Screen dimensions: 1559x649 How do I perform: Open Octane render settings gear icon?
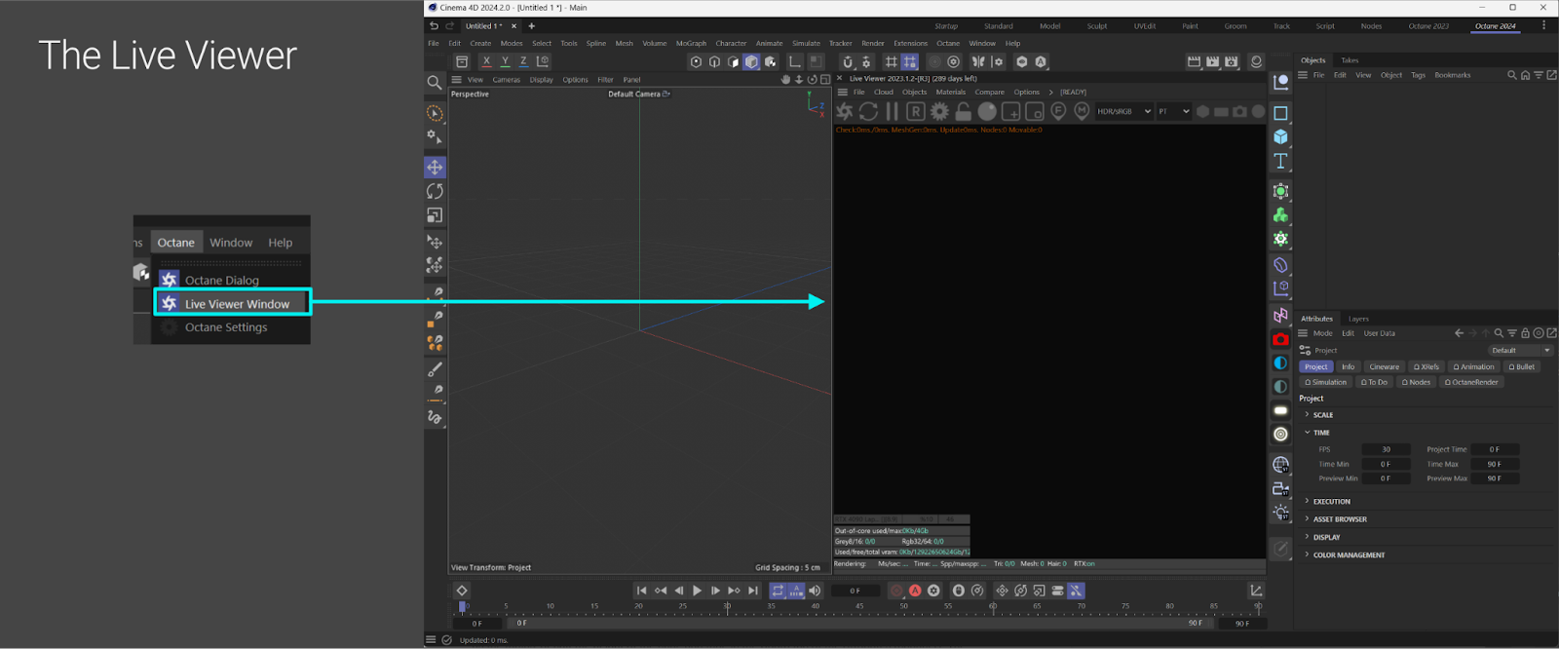939,112
